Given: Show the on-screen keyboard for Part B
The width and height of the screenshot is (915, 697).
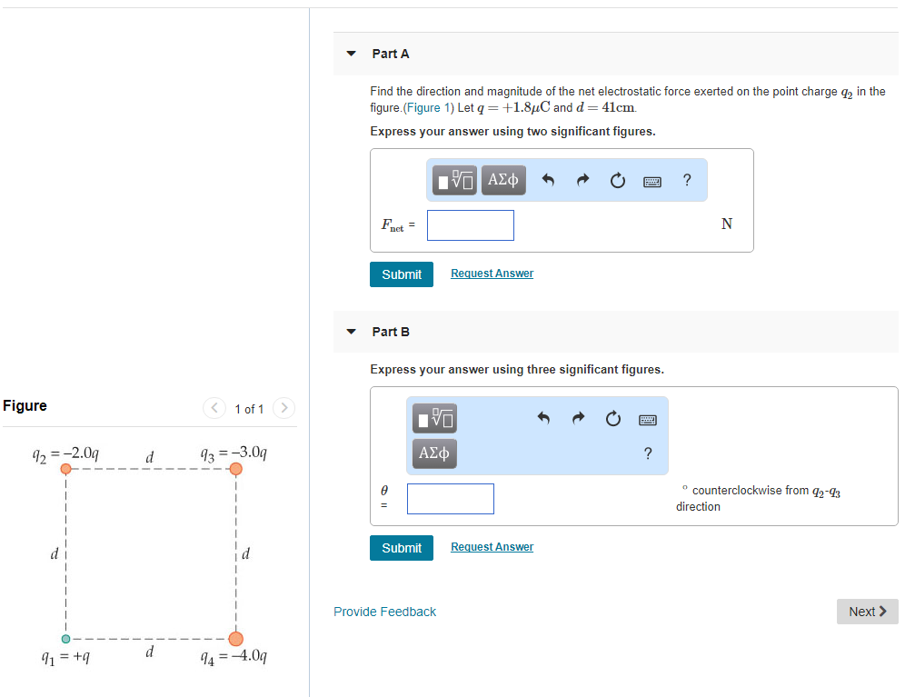Looking at the screenshot, I should [647, 418].
